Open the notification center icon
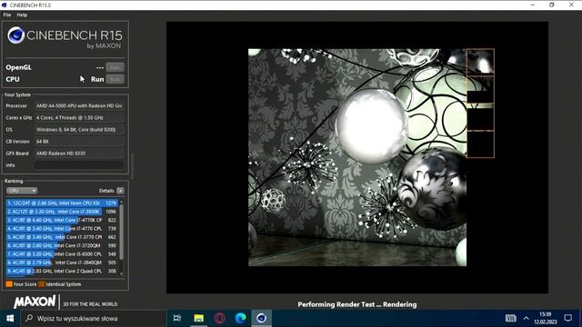This screenshot has width=582, height=327. tap(567, 319)
